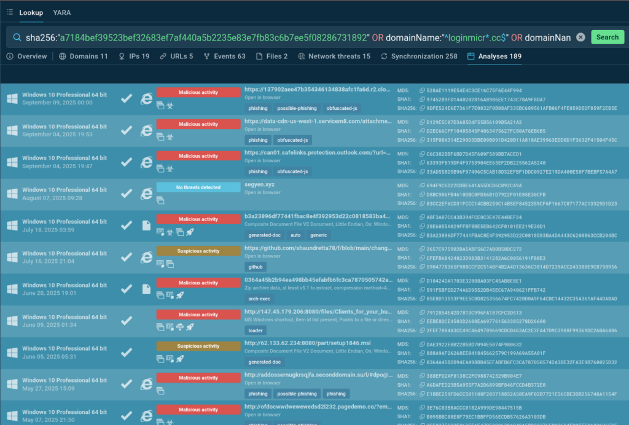Click the rocket icon on the June 20 analysis
The height and width of the screenshot is (425, 629).
[179, 295]
